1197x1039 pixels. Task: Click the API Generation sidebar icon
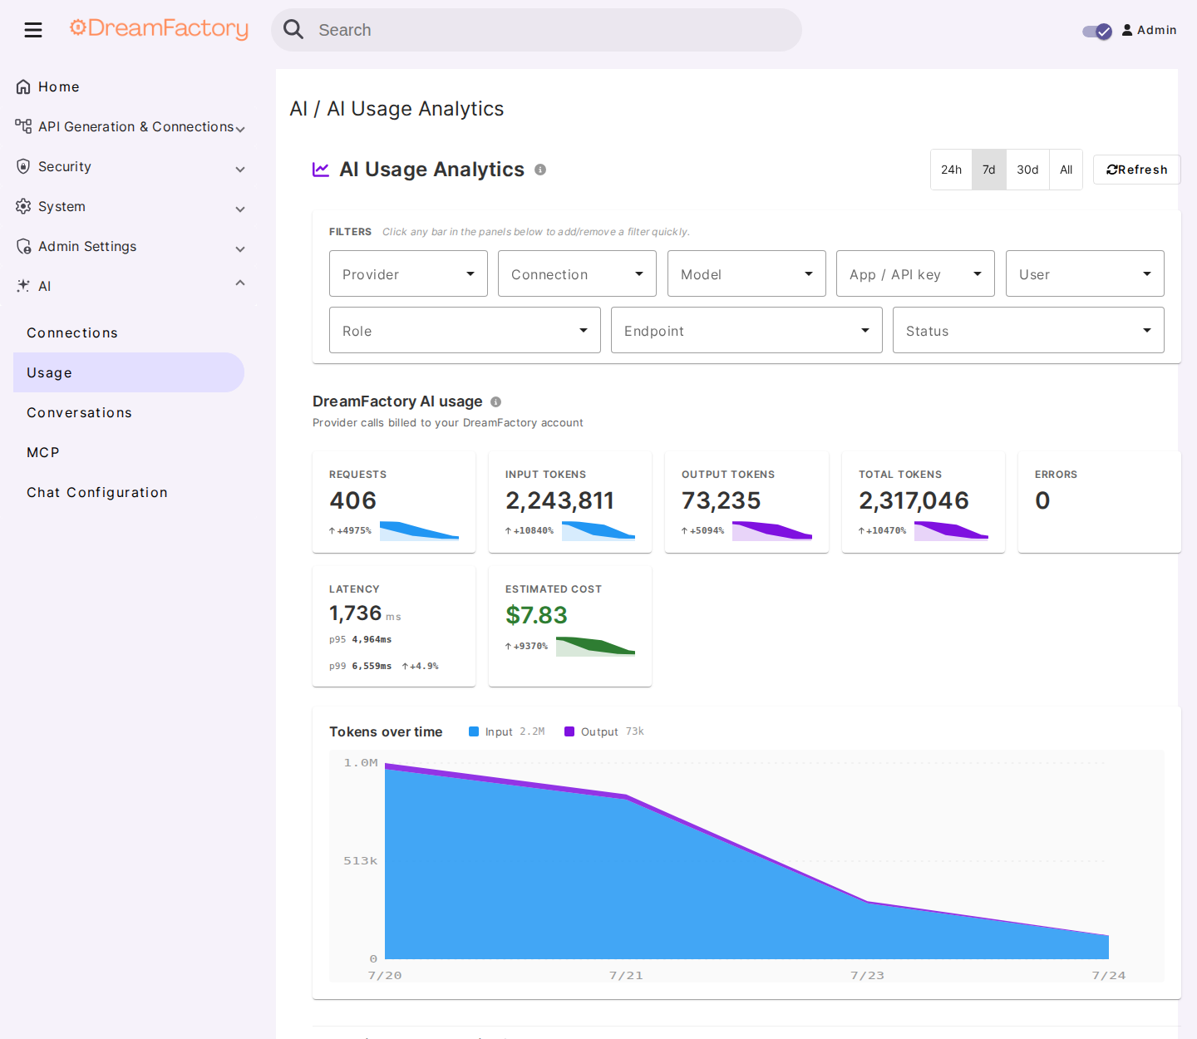tap(23, 126)
